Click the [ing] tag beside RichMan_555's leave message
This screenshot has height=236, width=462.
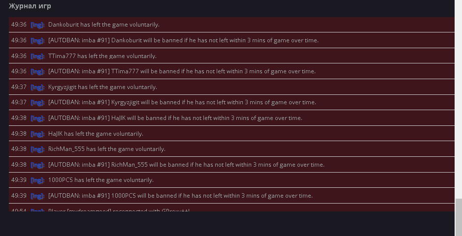(x=38, y=149)
